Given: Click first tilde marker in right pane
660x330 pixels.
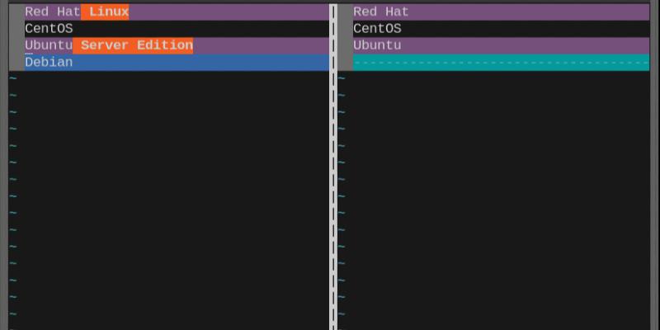Looking at the screenshot, I should click(x=342, y=78).
